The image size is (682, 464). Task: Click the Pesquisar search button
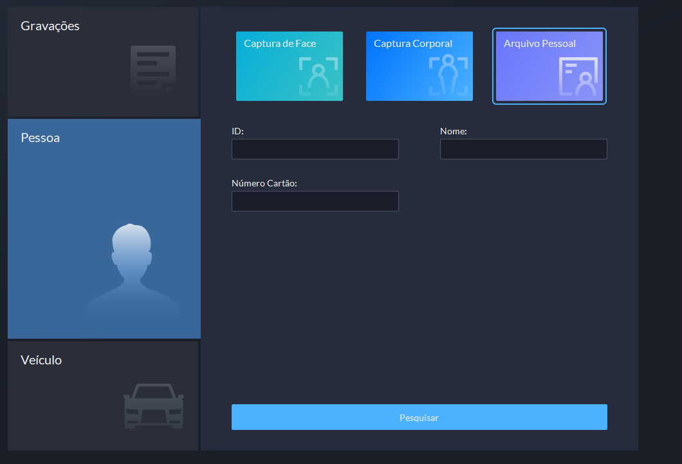point(419,417)
